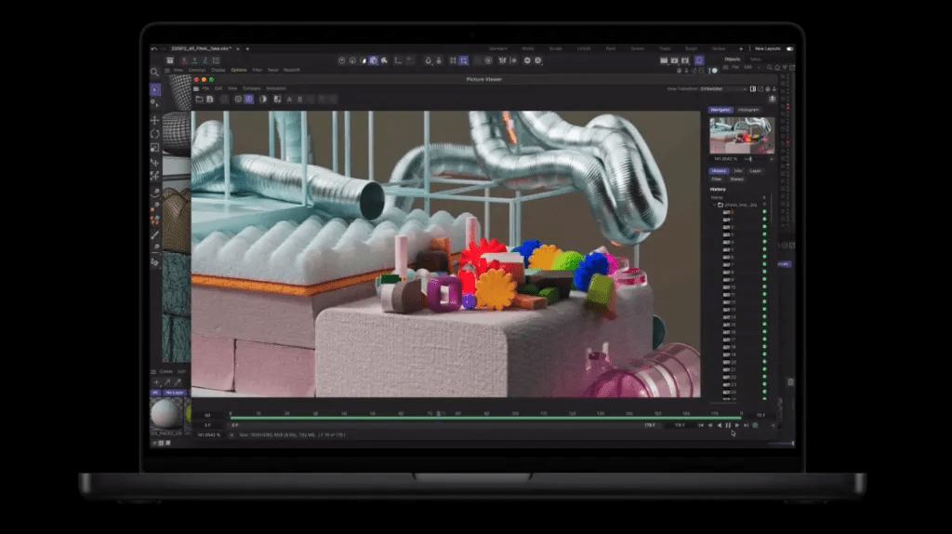Click the play forward button in playback controls
The width and height of the screenshot is (952, 534).
[x=737, y=426]
